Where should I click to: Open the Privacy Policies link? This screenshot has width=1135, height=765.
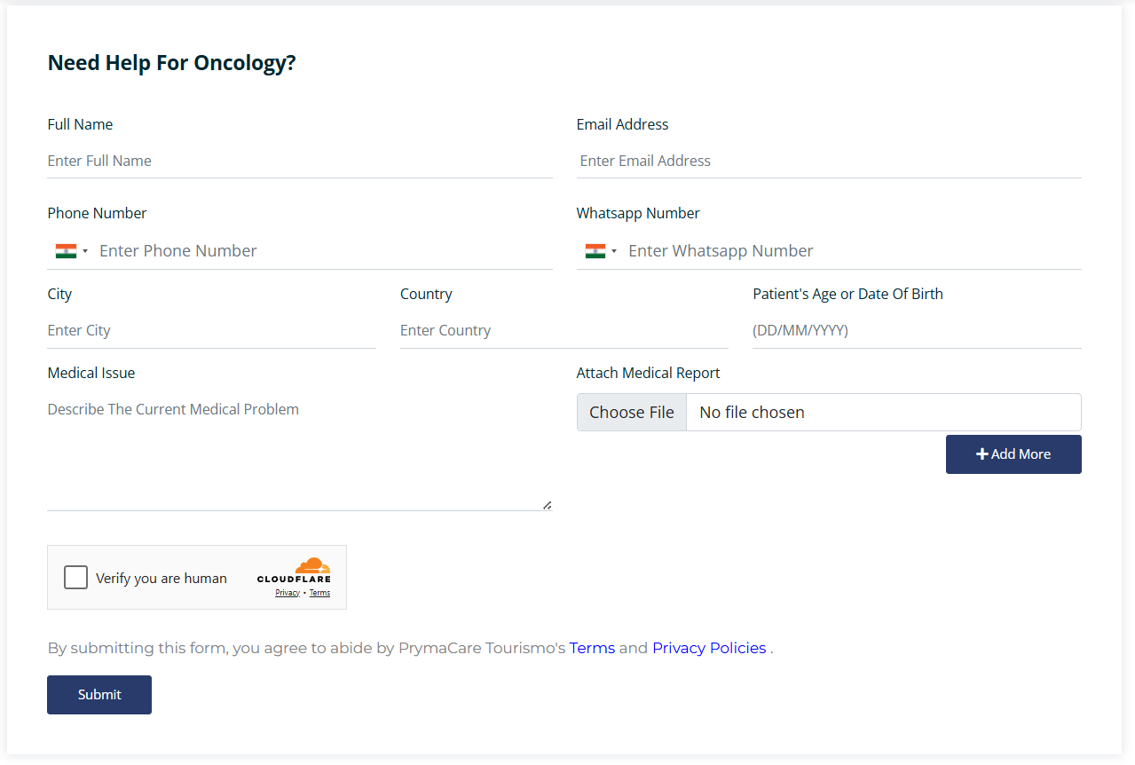(x=708, y=648)
